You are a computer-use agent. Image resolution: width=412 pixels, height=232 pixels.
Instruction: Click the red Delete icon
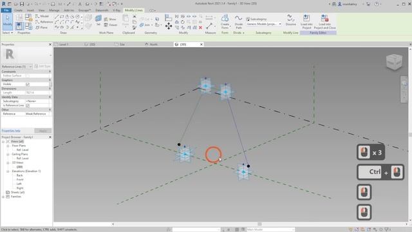pos(200,27)
